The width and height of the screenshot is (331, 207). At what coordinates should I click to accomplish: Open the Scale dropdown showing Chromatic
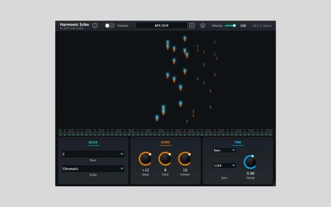[x=93, y=169]
